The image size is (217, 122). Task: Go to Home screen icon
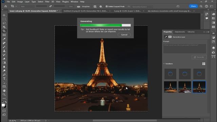5,6
